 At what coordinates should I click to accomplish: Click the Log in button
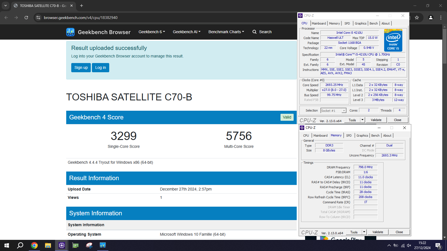point(101,67)
